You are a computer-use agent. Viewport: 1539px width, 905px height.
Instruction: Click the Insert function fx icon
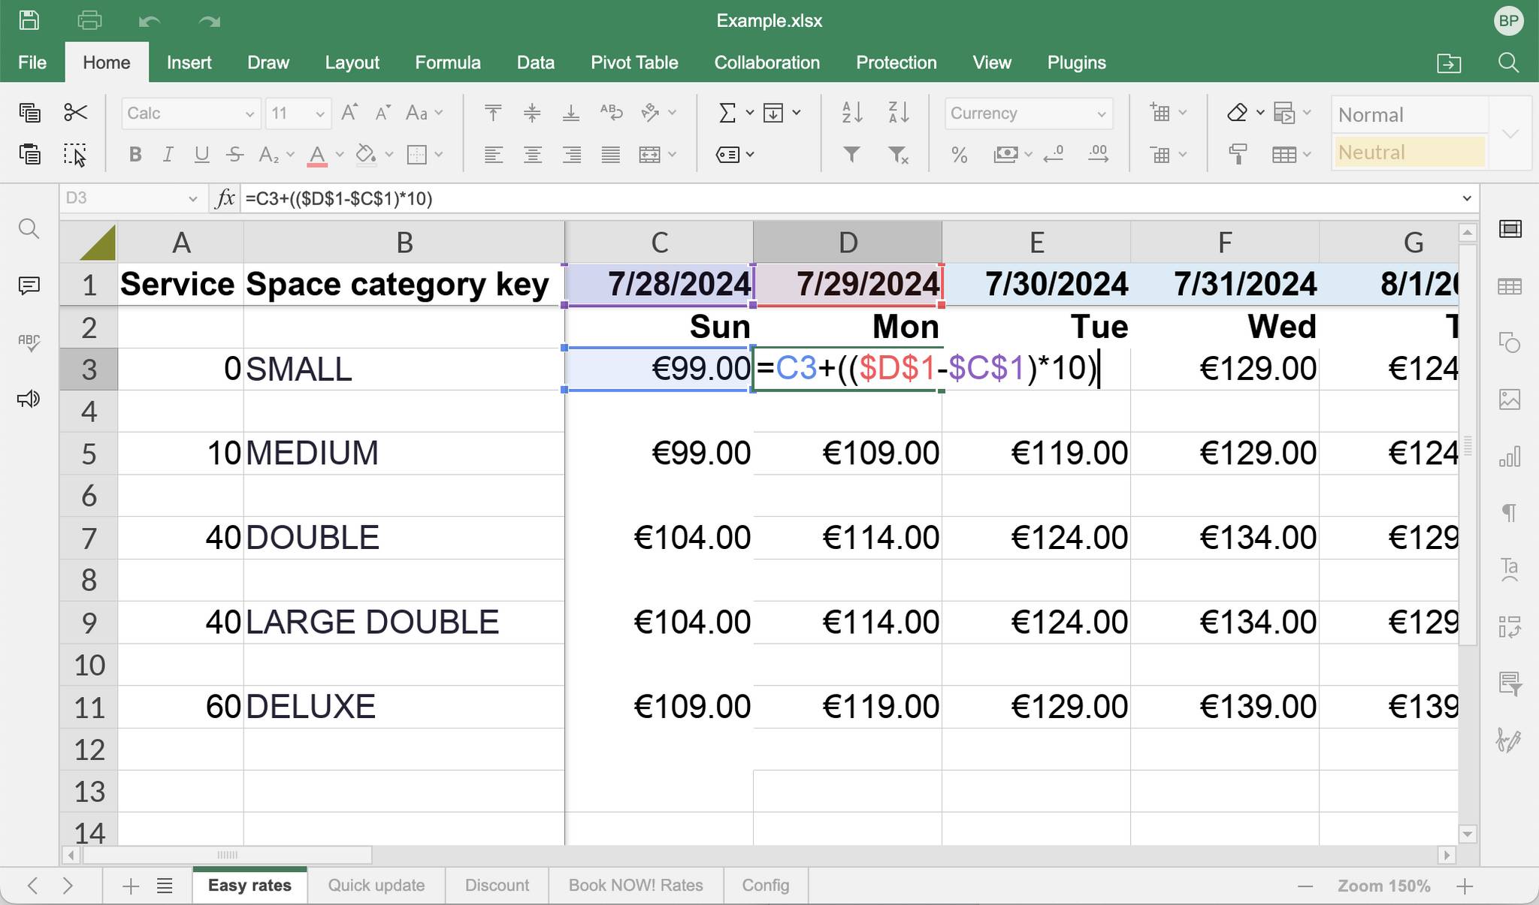[x=225, y=198]
